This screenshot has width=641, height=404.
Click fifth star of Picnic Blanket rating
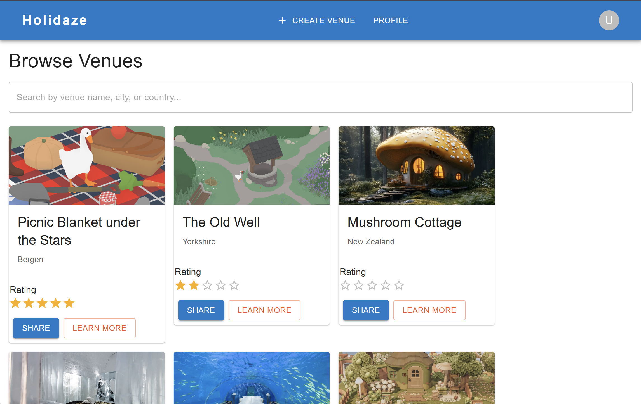pyautogui.click(x=69, y=303)
